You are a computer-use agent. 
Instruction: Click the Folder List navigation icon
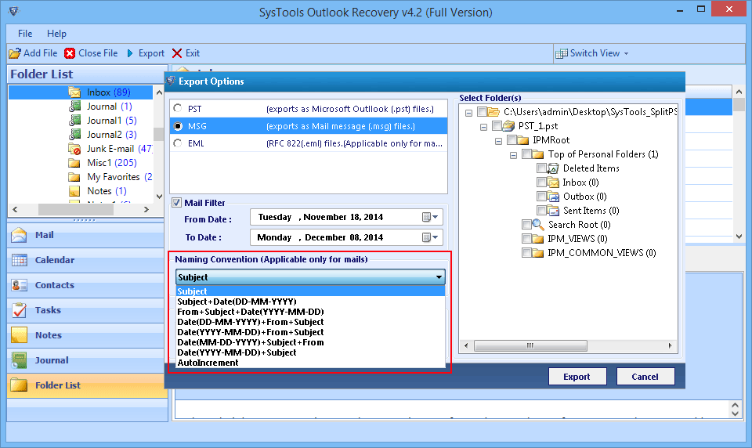[x=19, y=385]
